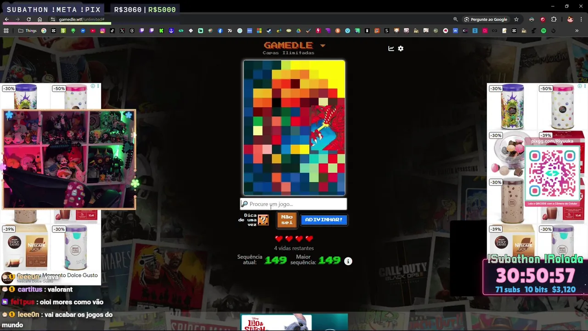The image size is (588, 331).
Task: Click the game search input field
Action: click(294, 204)
